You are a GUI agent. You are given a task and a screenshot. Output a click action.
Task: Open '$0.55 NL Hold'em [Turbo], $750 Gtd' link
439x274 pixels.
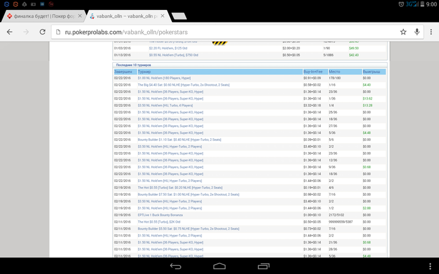coord(174,55)
